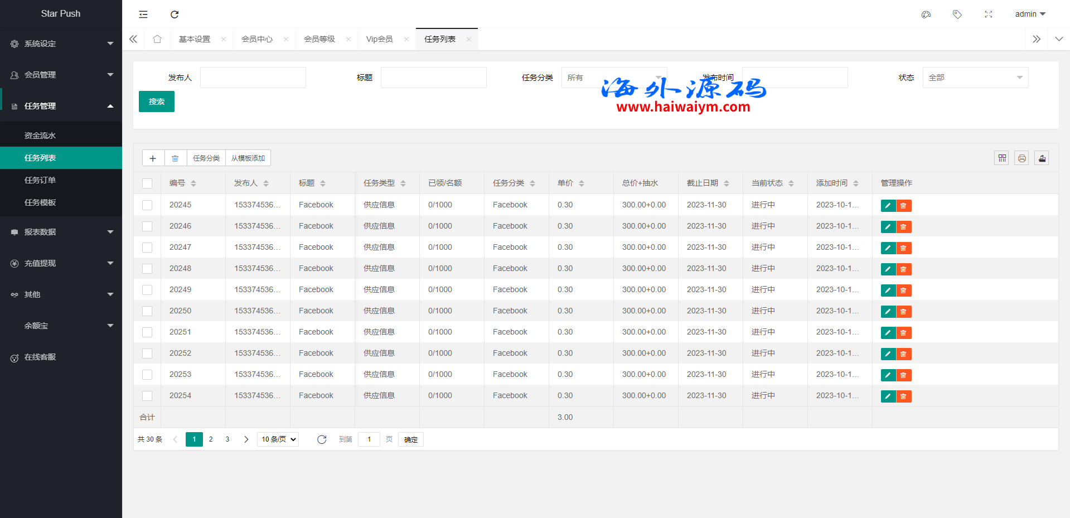Open the 状态 dropdown showing 全部

975,78
